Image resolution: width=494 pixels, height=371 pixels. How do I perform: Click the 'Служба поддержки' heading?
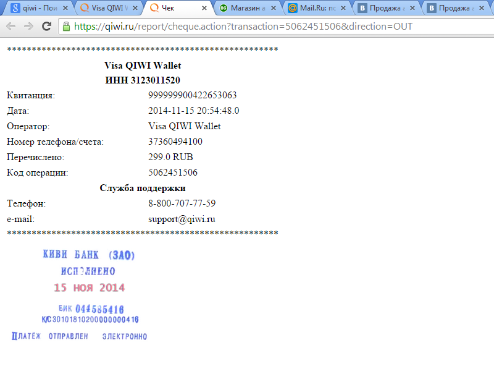pyautogui.click(x=143, y=188)
